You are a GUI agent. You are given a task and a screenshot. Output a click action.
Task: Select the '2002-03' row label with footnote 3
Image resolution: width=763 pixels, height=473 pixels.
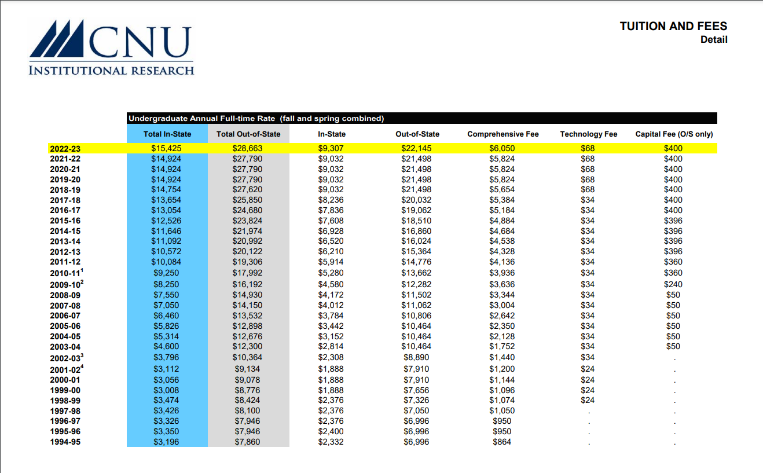67,358
